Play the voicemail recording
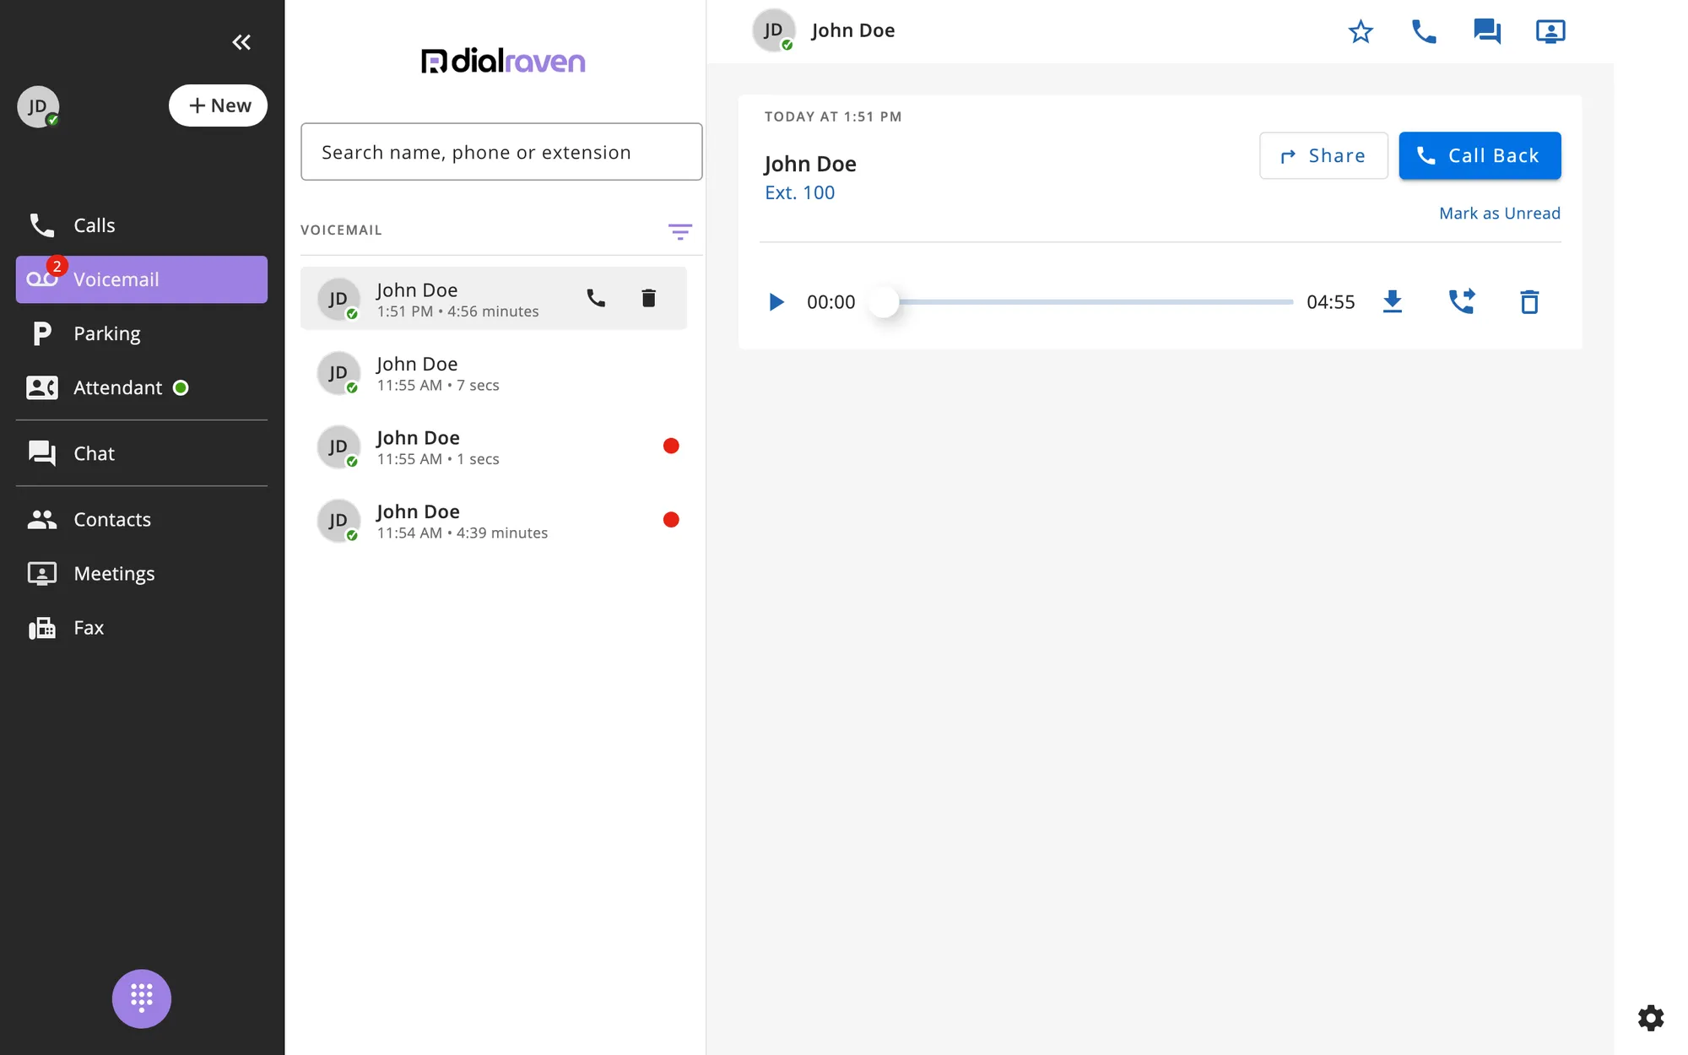The height and width of the screenshot is (1055, 1688). tap(776, 301)
